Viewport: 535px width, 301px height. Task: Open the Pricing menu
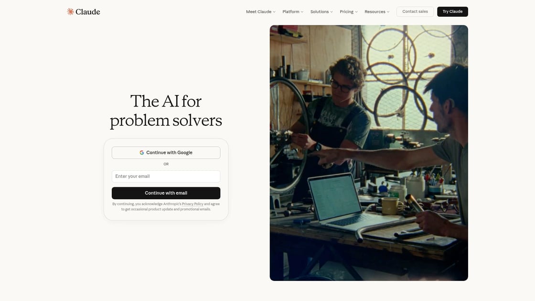click(x=349, y=11)
